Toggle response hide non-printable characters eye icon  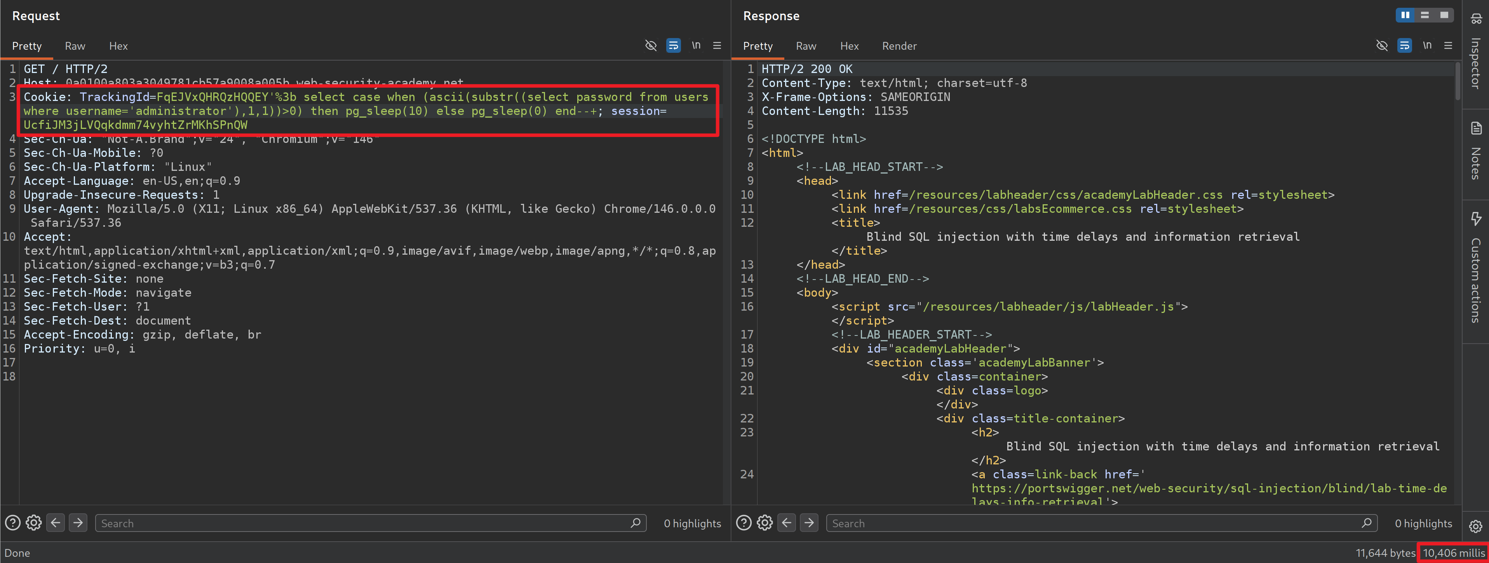1381,45
